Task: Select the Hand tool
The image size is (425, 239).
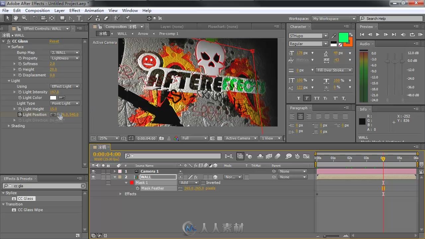Action: pos(16,18)
